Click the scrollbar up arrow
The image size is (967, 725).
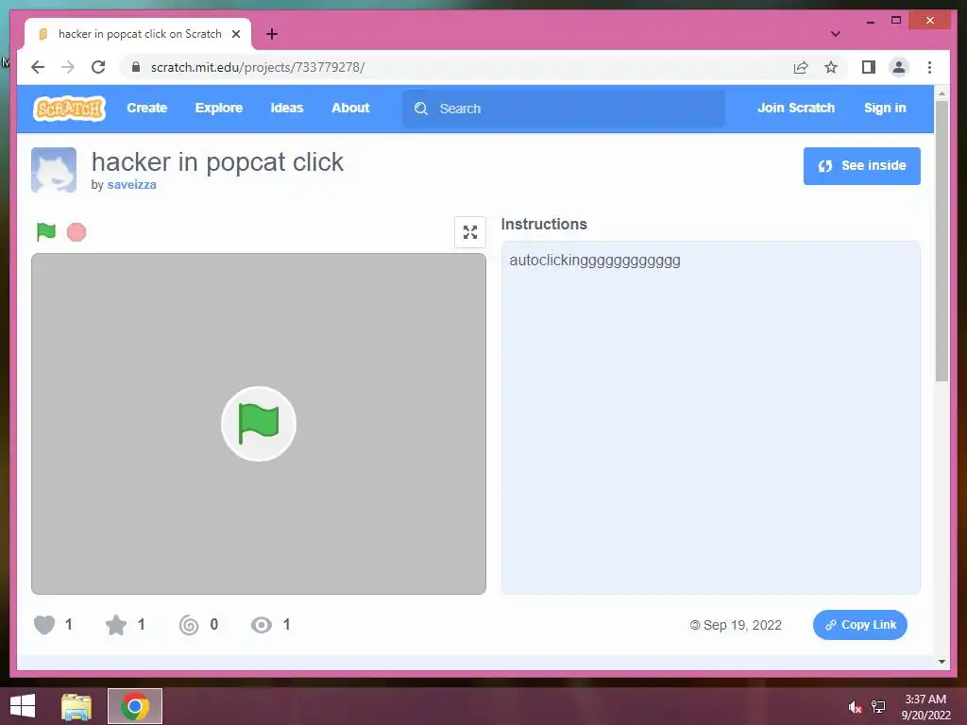pyautogui.click(x=942, y=93)
